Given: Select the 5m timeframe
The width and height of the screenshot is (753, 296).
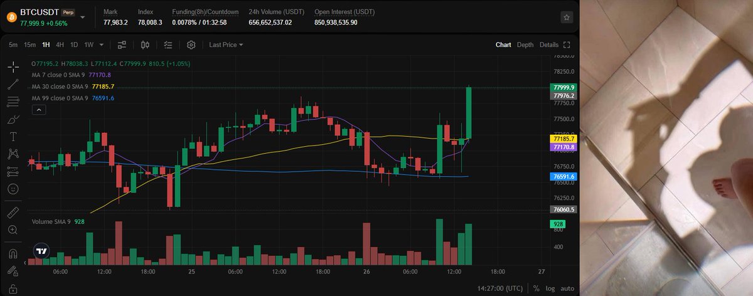Looking at the screenshot, I should pyautogui.click(x=13, y=45).
